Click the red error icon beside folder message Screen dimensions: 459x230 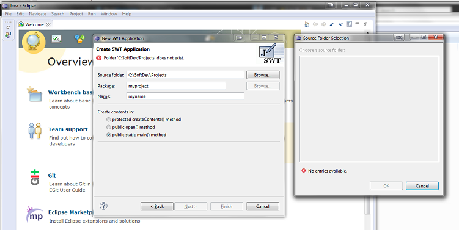pyautogui.click(x=98, y=58)
